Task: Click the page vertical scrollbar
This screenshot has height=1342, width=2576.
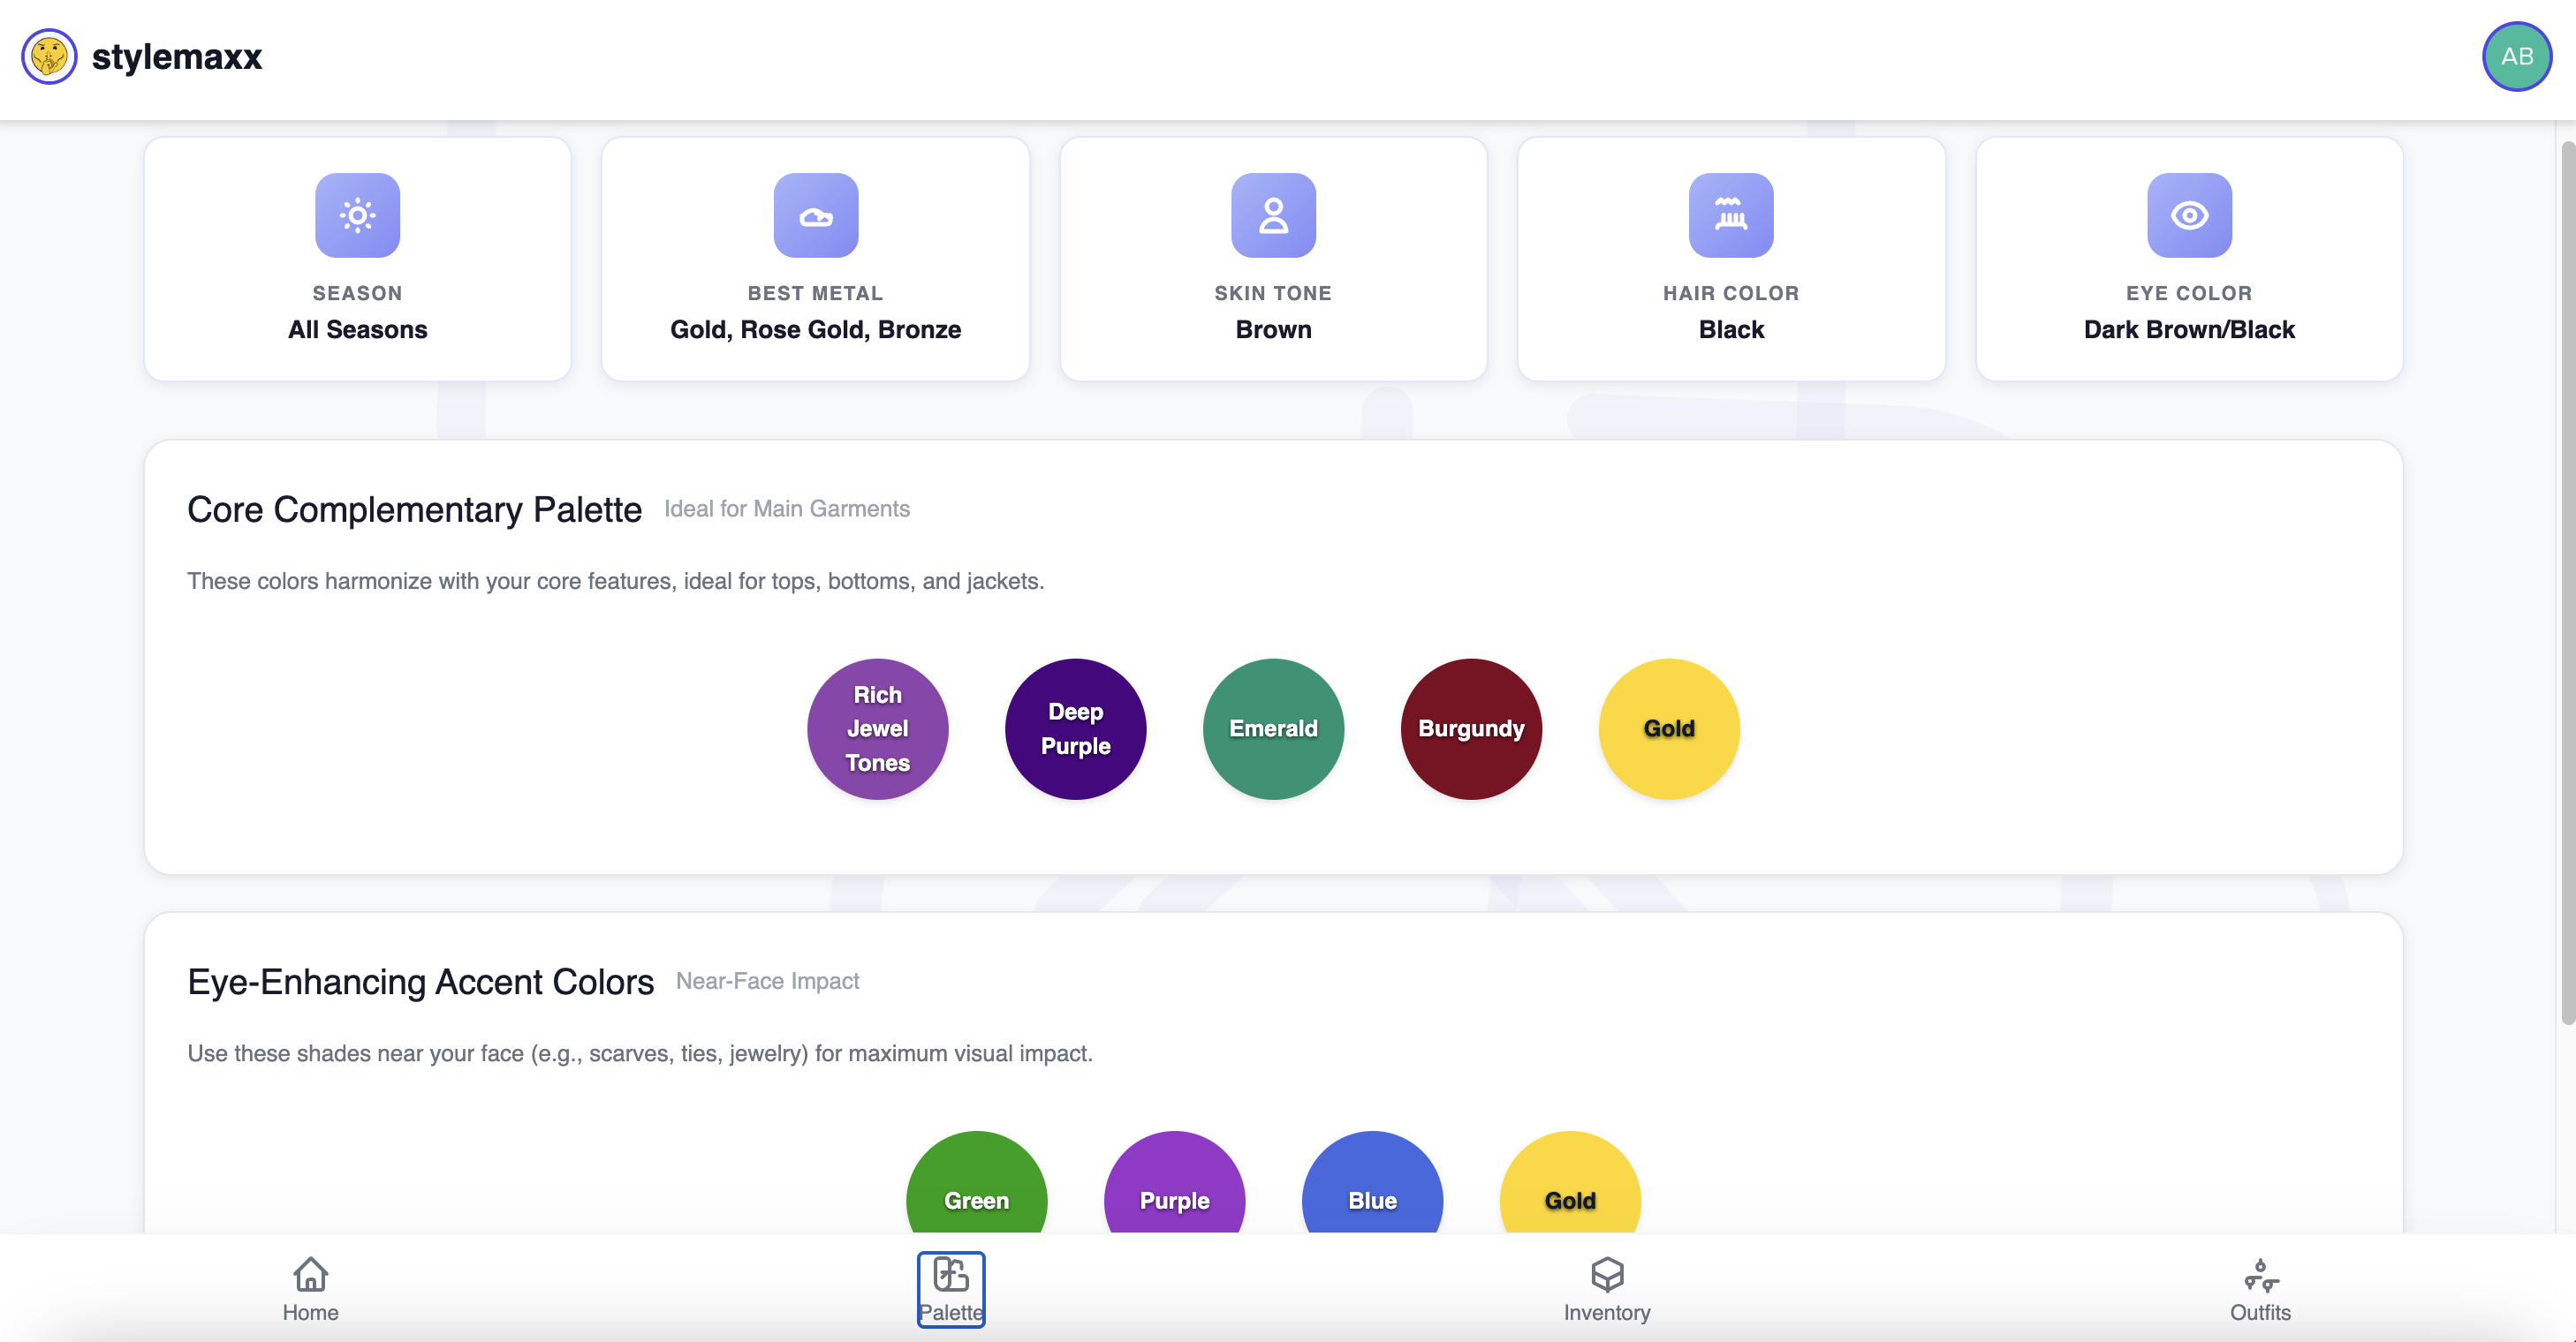Action: (x=2566, y=579)
